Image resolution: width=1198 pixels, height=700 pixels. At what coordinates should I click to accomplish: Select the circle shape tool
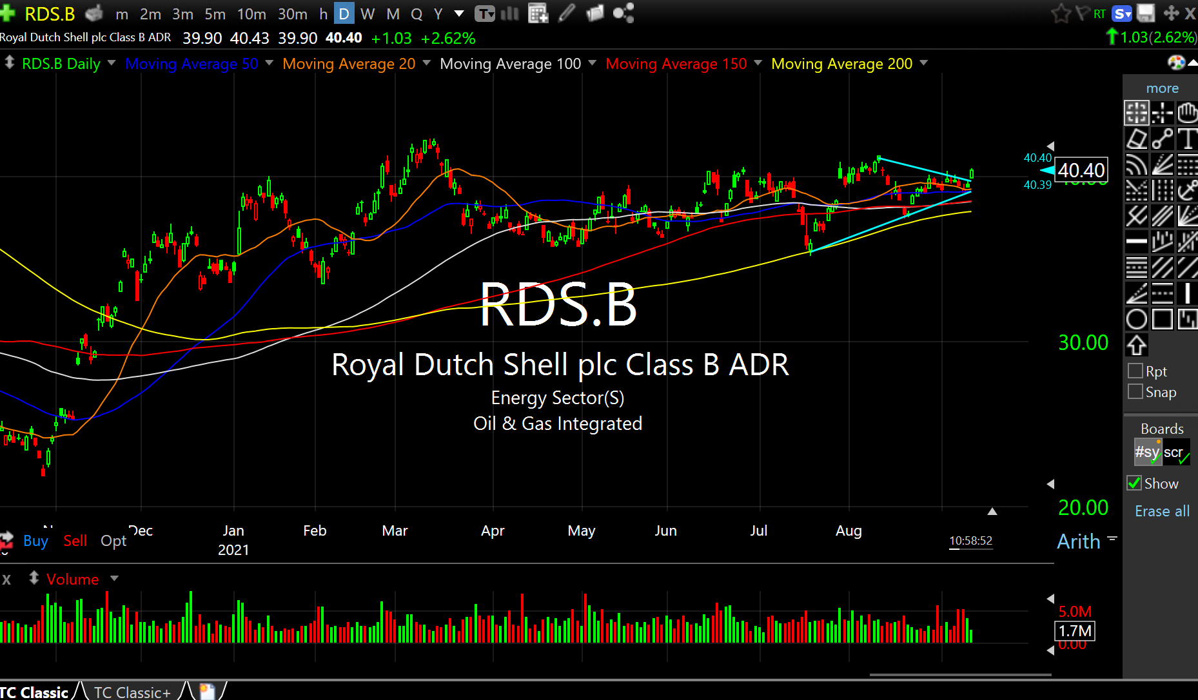coord(1136,319)
